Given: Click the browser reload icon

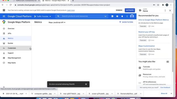Looking at the screenshot, I should point(11,5).
